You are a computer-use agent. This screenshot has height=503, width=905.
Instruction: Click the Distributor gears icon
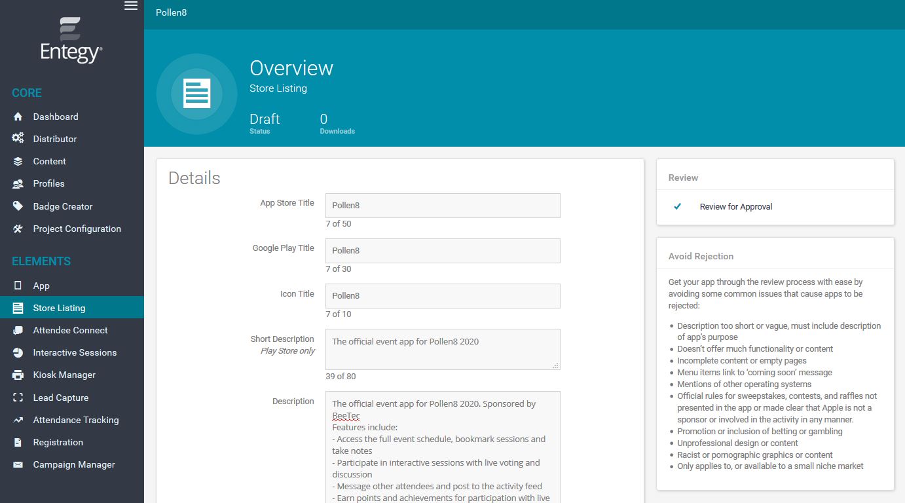18,139
